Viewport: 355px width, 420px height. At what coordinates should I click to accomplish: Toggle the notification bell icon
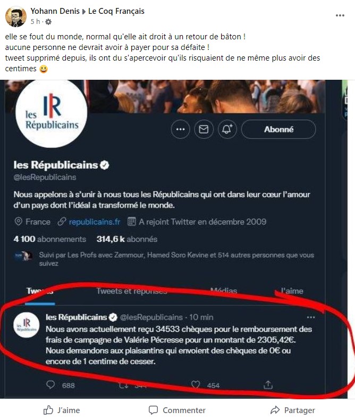[227, 129]
